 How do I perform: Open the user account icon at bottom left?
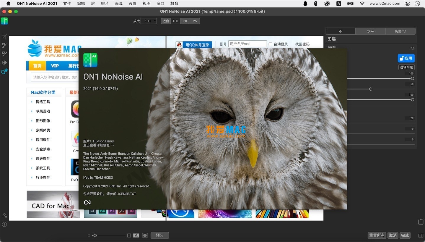[4, 215]
